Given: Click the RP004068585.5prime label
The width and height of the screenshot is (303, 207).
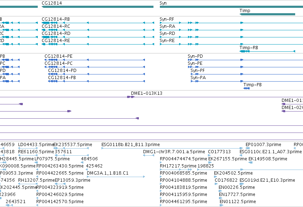Looking at the screenshot, I should 183,173.
